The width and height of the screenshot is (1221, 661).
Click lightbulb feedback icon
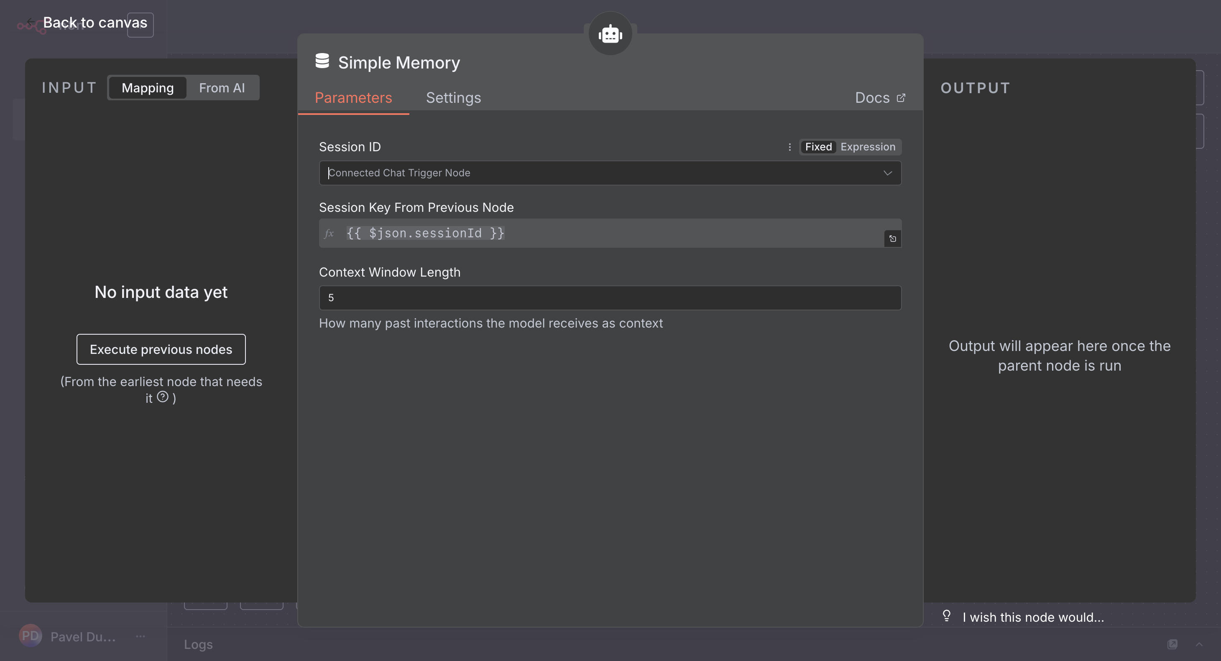point(947,615)
